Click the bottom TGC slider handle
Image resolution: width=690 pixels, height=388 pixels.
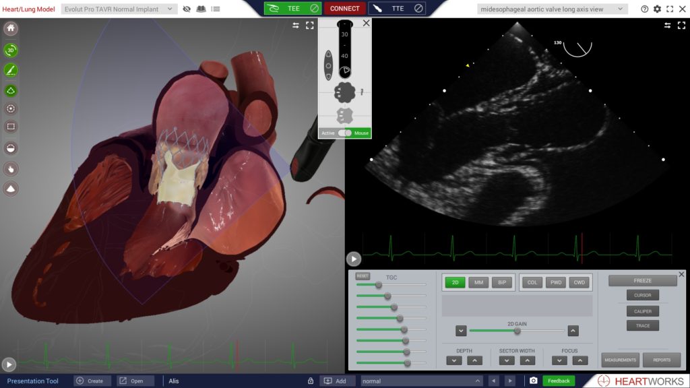[407, 363]
